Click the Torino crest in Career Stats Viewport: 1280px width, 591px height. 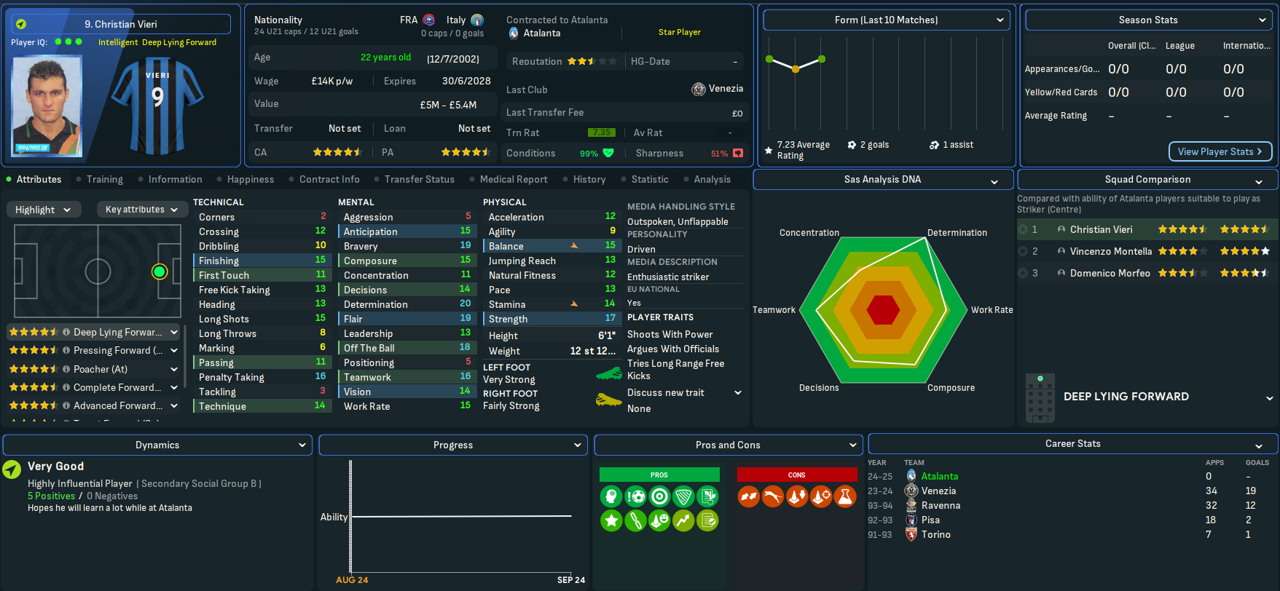coord(911,534)
